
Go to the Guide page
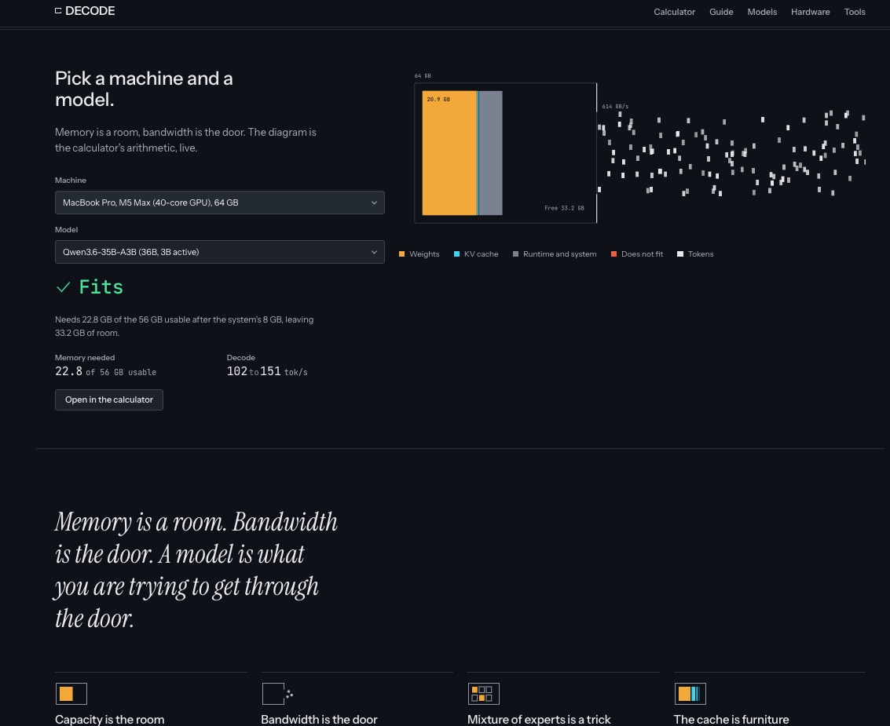[x=721, y=12]
